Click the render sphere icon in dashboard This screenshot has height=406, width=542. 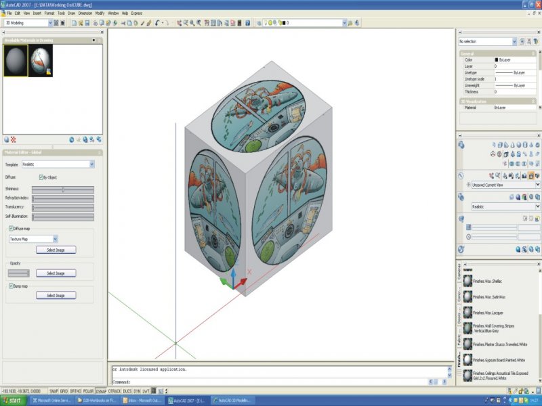pyautogui.click(x=518, y=249)
